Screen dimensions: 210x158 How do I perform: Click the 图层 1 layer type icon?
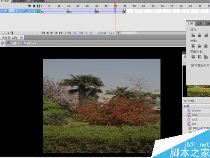point(6,11)
